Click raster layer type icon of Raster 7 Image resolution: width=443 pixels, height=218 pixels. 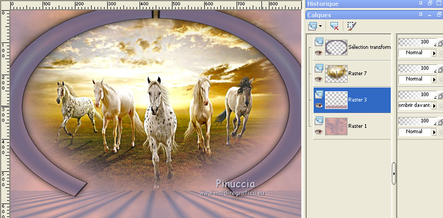pos(319,68)
